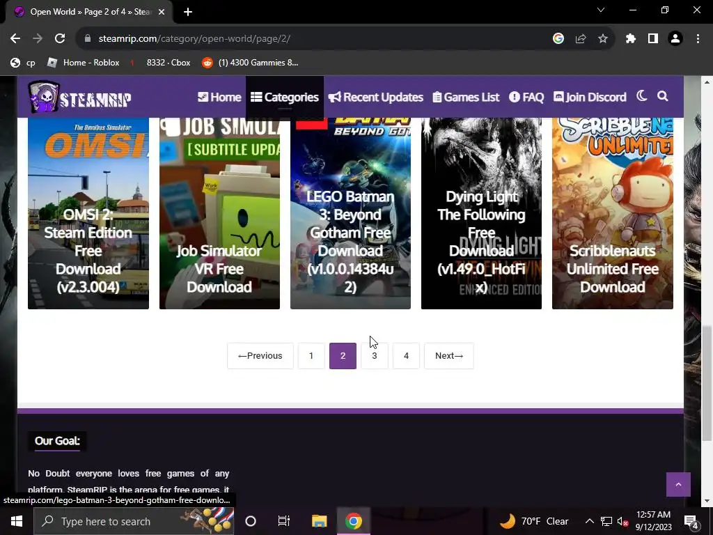Open Cortana circle icon
Image resolution: width=713 pixels, height=535 pixels.
[251, 521]
